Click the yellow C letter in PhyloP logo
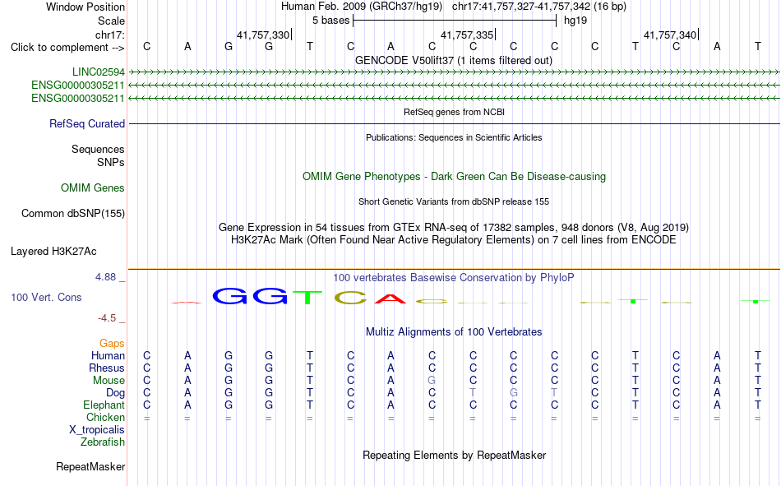The height and width of the screenshot is (486, 781). click(x=351, y=298)
